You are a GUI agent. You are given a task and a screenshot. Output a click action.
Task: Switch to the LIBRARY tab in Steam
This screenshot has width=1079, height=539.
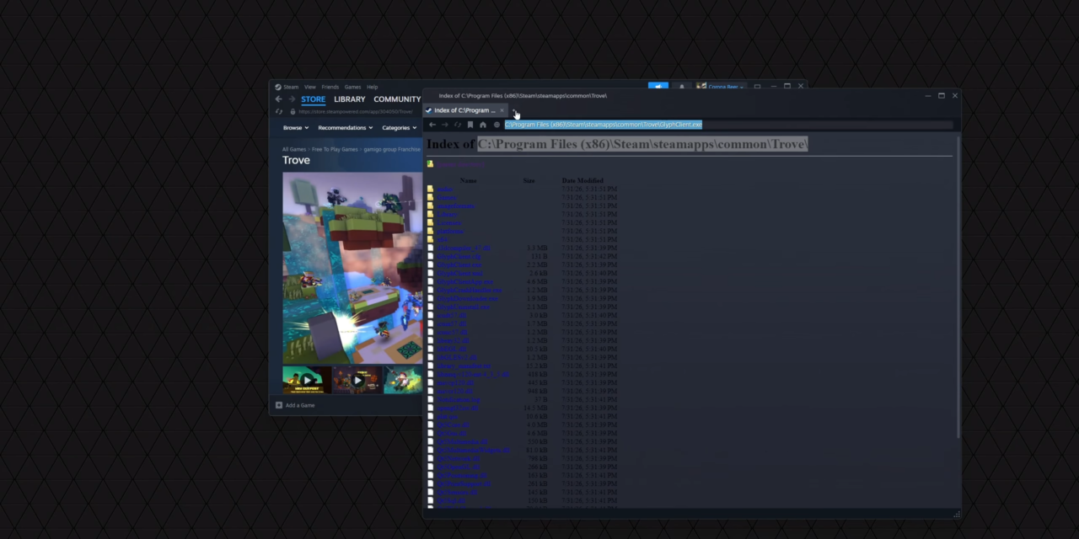click(x=350, y=99)
